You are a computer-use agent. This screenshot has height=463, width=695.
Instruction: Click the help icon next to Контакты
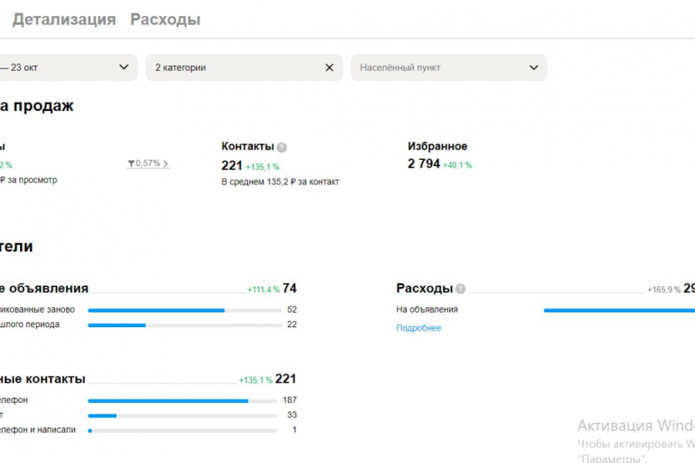[281, 147]
